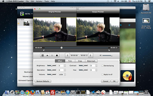Click the yellow crop center crosshair
Image resolution: width=153 pixels, height=96 pixels.
(55, 29)
